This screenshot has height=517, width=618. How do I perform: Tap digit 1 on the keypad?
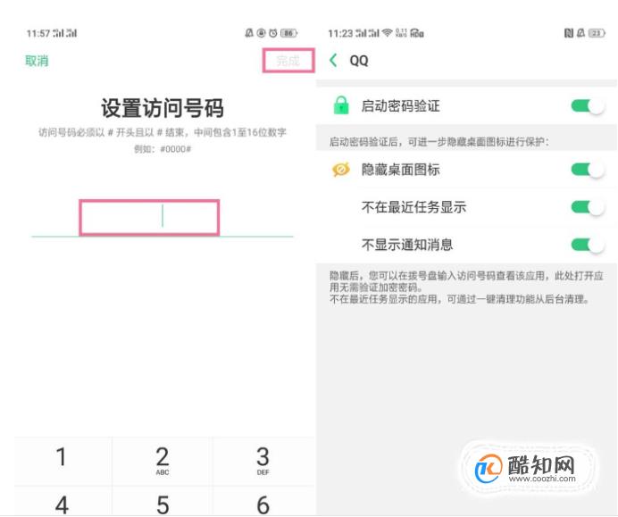(62, 460)
